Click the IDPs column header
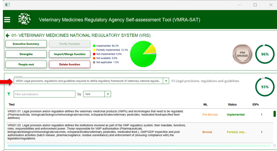The height and width of the screenshot is (151, 277). coord(255,105)
